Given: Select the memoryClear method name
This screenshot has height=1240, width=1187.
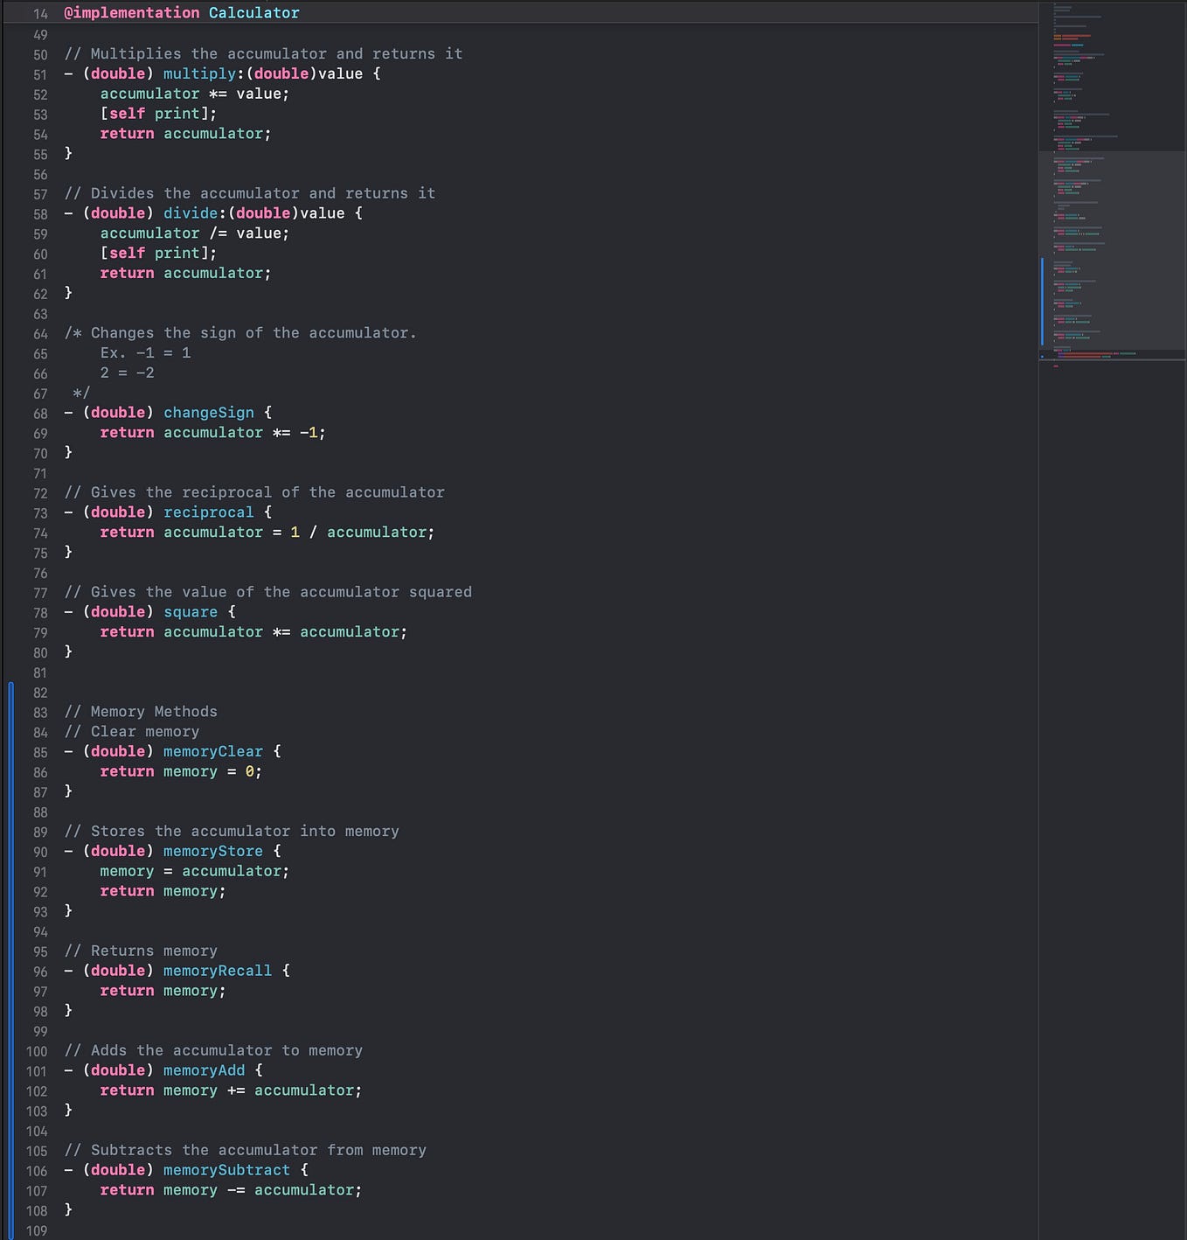Looking at the screenshot, I should pos(212,751).
